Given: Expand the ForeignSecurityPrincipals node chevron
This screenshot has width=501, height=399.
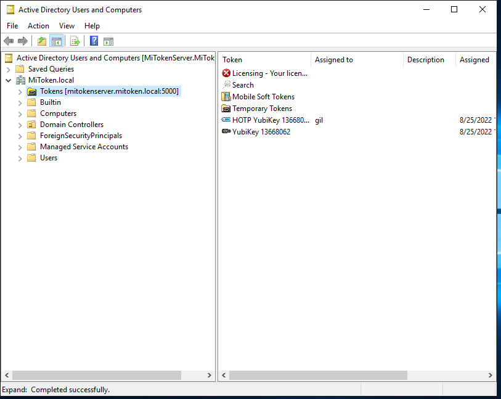Looking at the screenshot, I should [x=20, y=136].
